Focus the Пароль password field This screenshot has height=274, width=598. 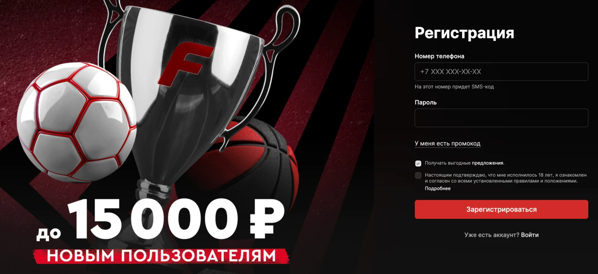pos(501,118)
